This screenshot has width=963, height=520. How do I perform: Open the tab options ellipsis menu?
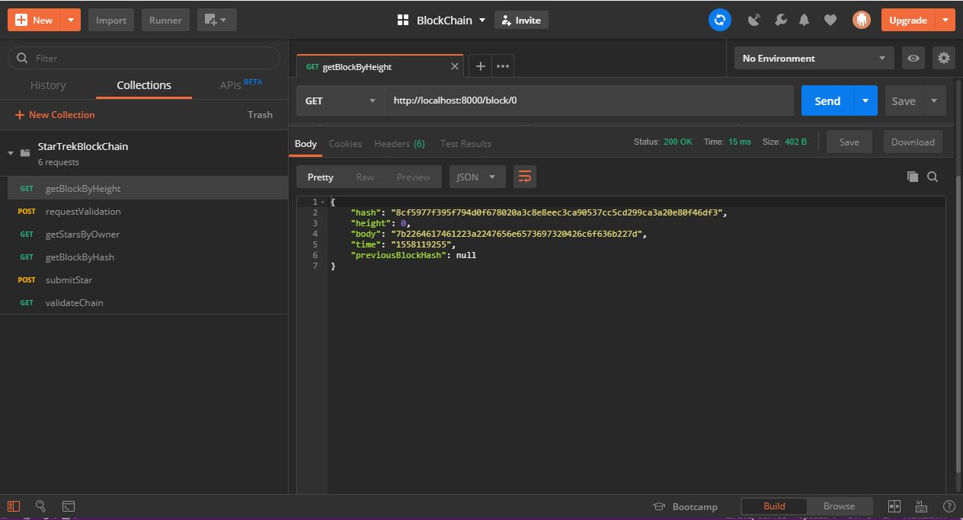click(x=503, y=66)
